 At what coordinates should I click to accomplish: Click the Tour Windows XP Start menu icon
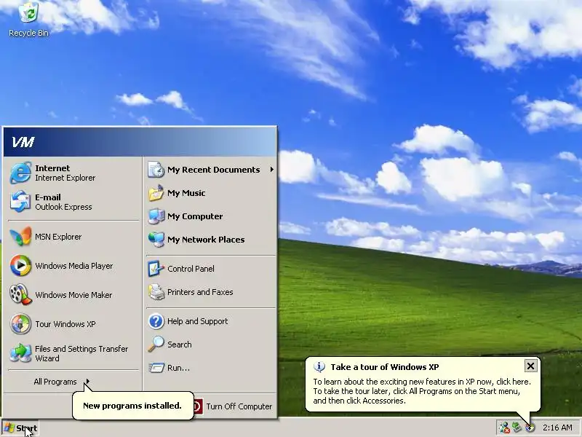click(20, 323)
